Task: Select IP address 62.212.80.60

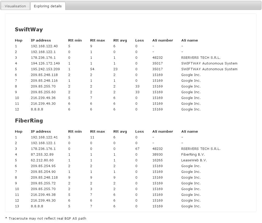Action: [42, 160]
